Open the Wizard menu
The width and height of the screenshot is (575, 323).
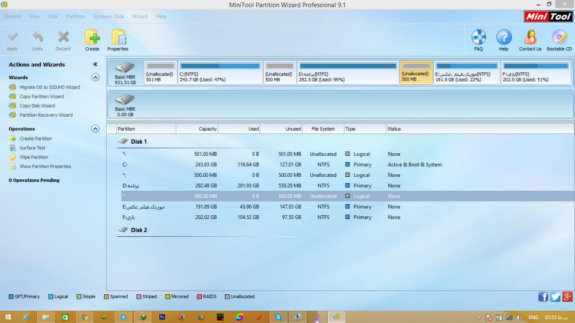pos(140,17)
